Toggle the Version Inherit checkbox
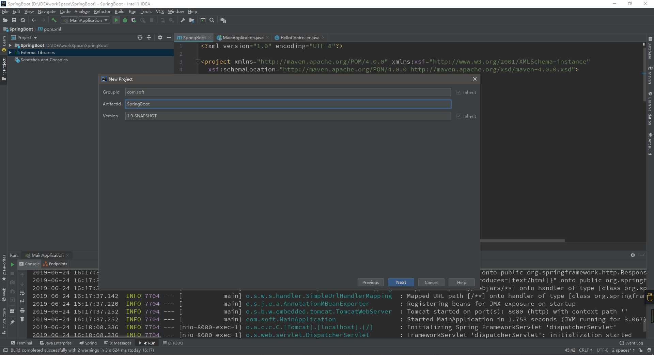Screen dimensions: 654x355 (459, 116)
